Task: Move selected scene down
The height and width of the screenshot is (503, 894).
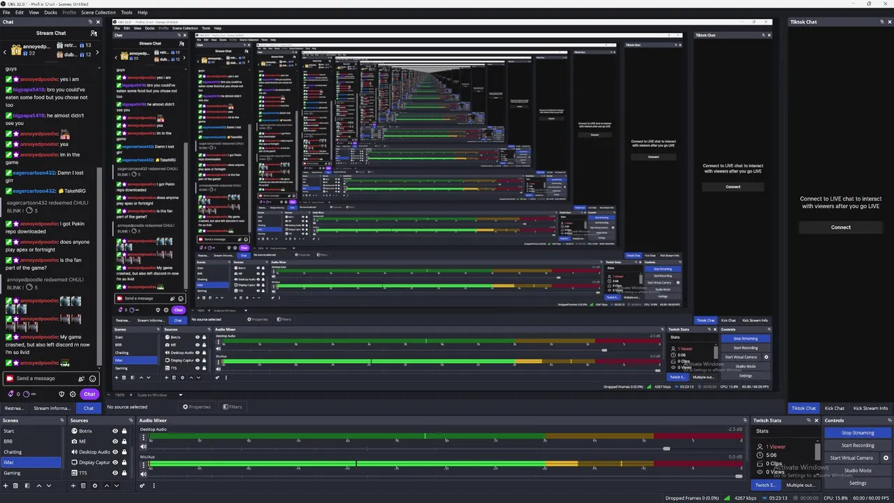Action: coord(49,486)
